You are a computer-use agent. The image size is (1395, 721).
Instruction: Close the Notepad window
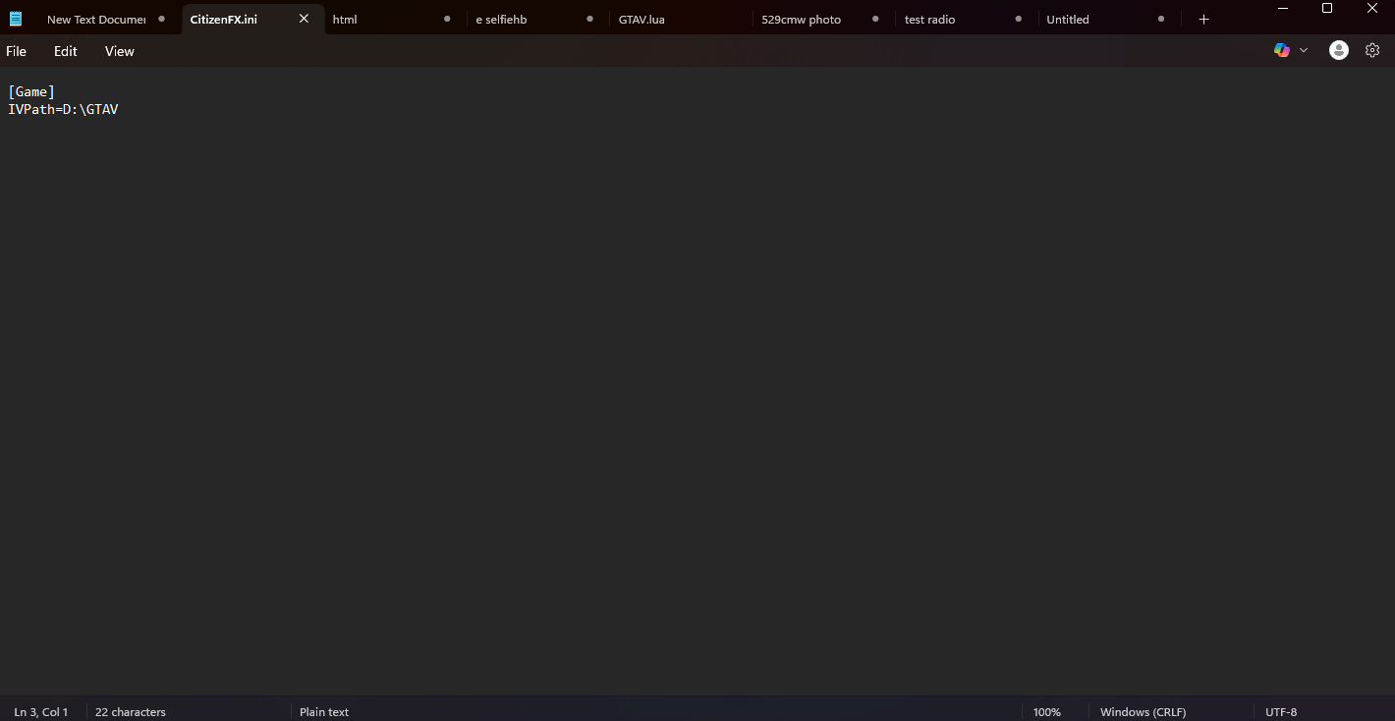click(1372, 8)
